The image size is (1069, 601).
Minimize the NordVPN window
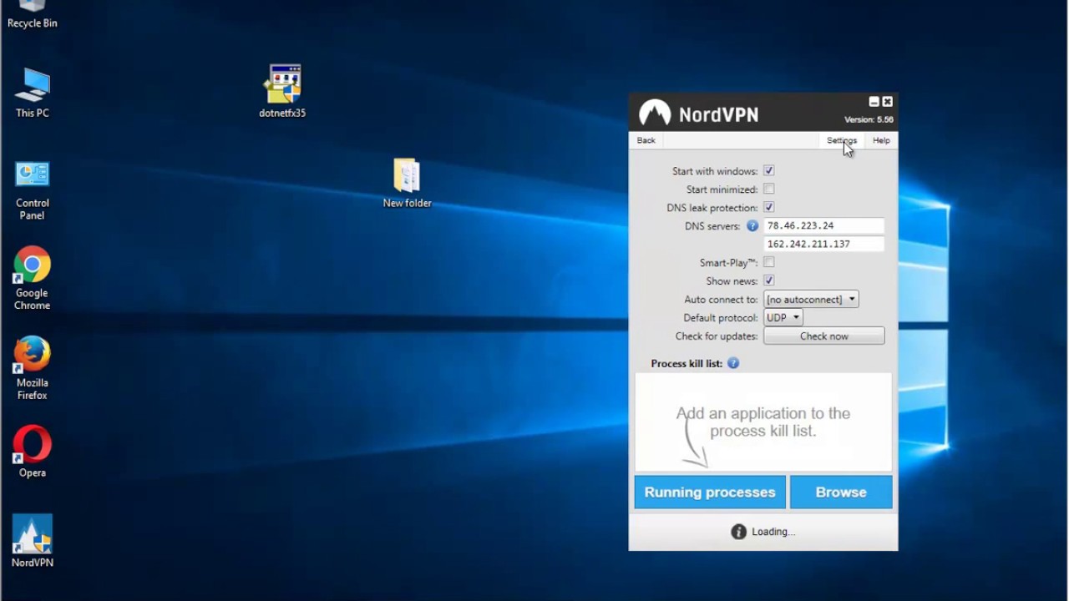point(874,102)
